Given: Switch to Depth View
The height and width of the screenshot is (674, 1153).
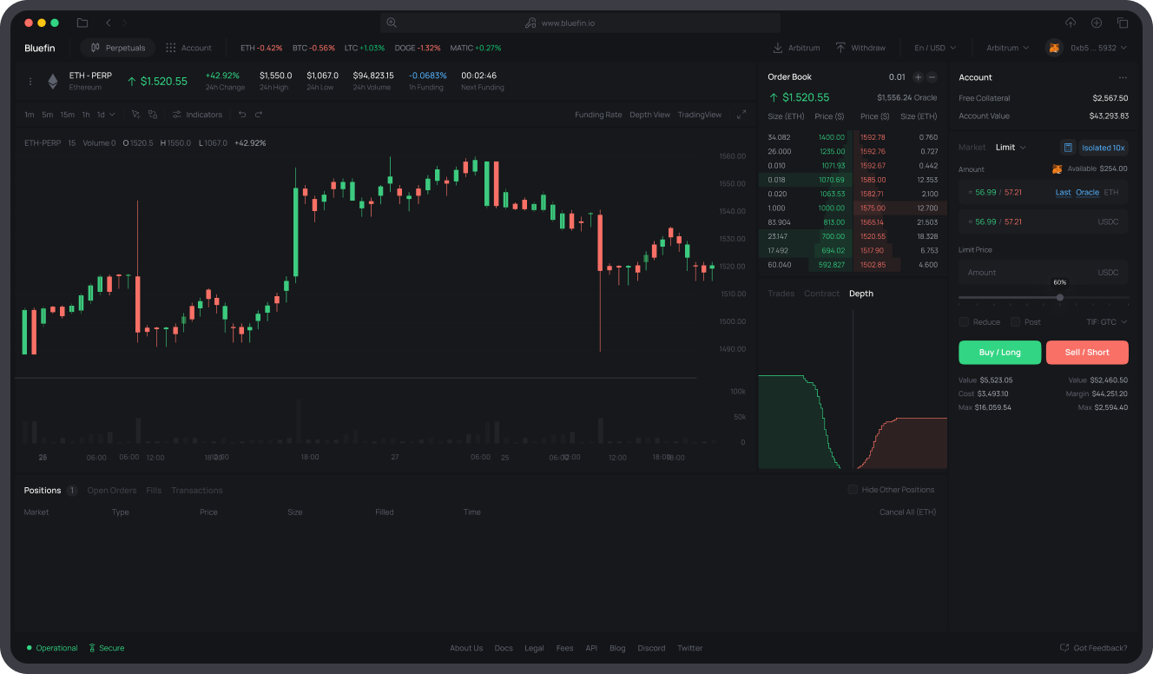Looking at the screenshot, I should (x=649, y=115).
